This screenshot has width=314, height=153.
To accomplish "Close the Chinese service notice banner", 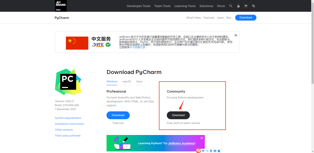I will pos(236,35).
